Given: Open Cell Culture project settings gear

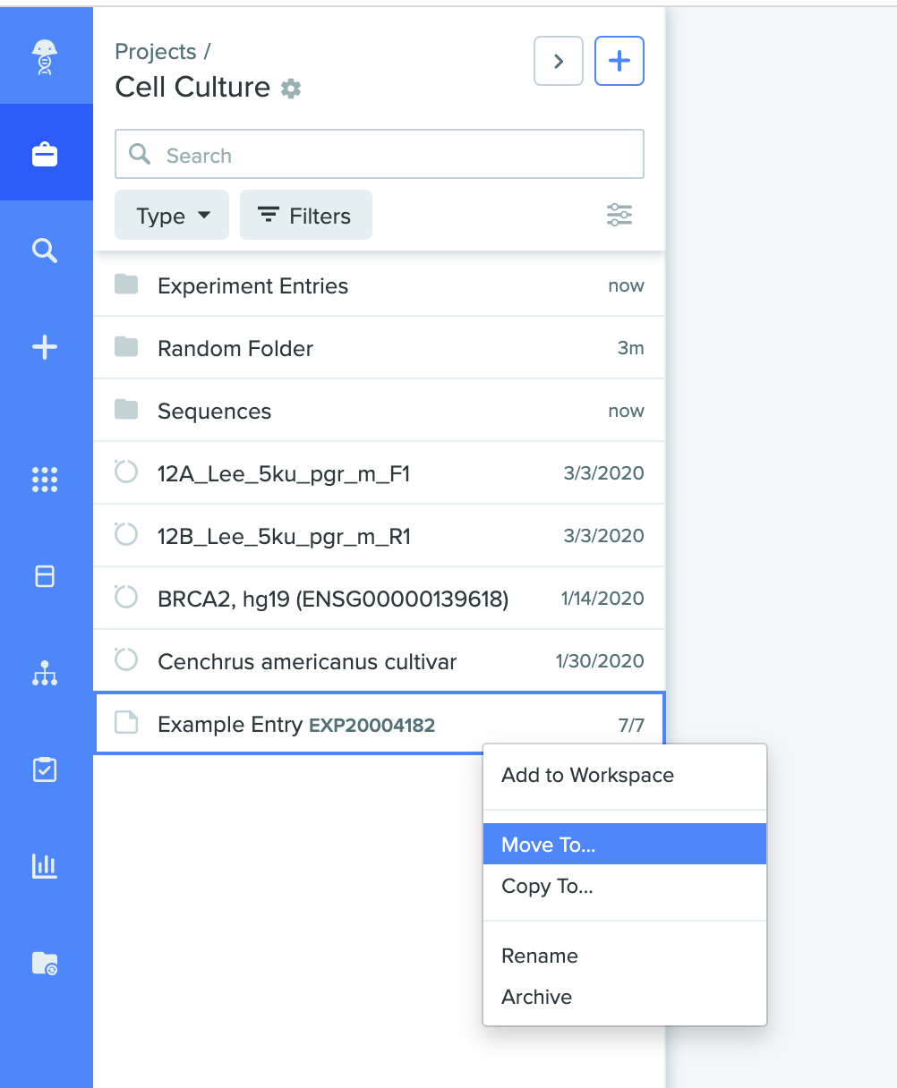Looking at the screenshot, I should pos(291,89).
